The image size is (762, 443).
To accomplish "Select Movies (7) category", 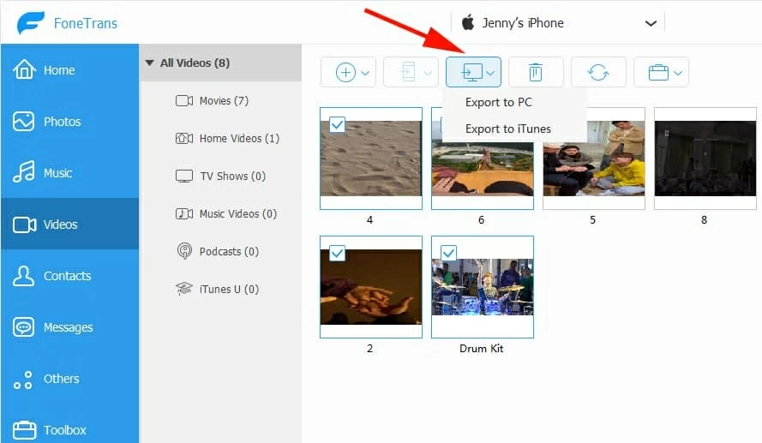I will 212,100.
